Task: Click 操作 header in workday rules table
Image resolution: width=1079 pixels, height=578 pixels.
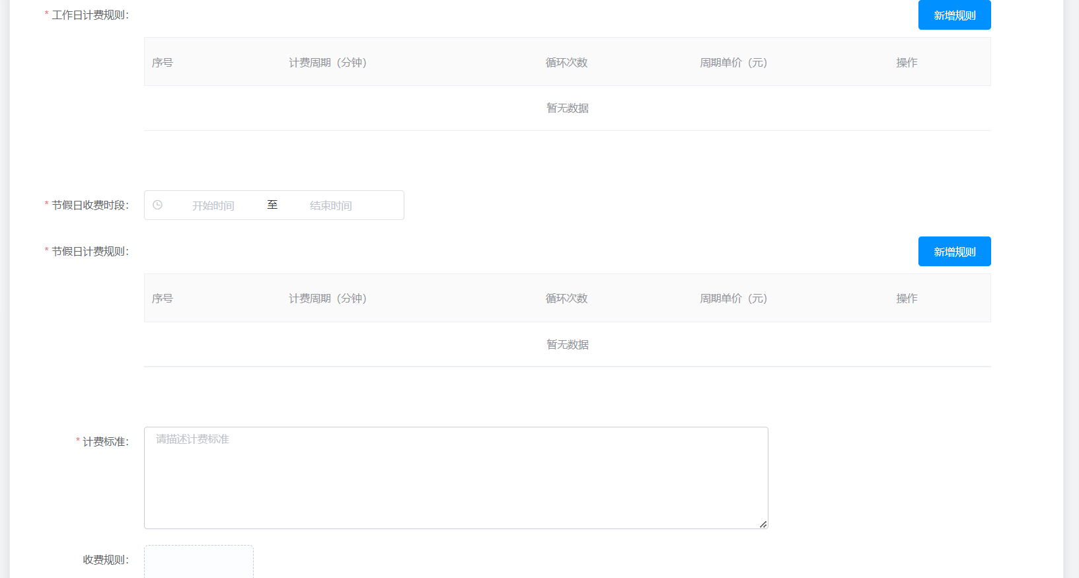Action: point(907,62)
